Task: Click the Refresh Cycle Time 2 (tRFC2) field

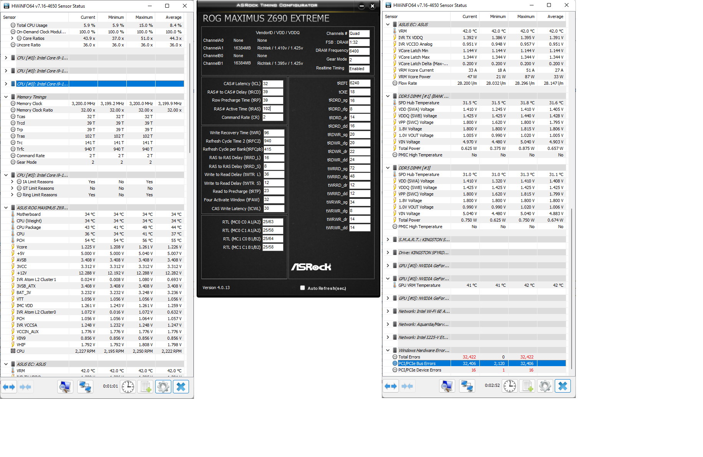Action: point(274,141)
